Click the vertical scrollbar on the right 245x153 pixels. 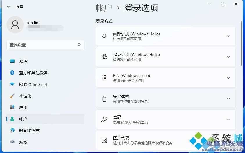coord(242,44)
